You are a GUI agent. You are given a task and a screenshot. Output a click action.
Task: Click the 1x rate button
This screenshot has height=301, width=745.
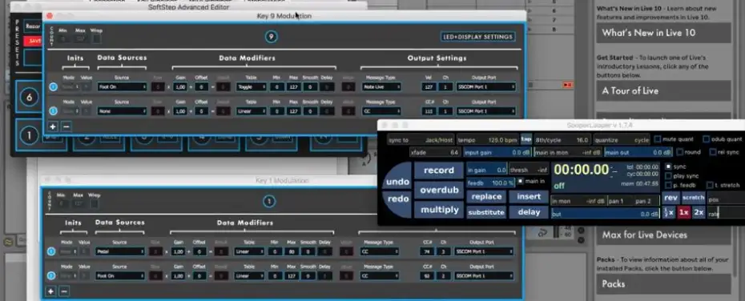coord(683,212)
